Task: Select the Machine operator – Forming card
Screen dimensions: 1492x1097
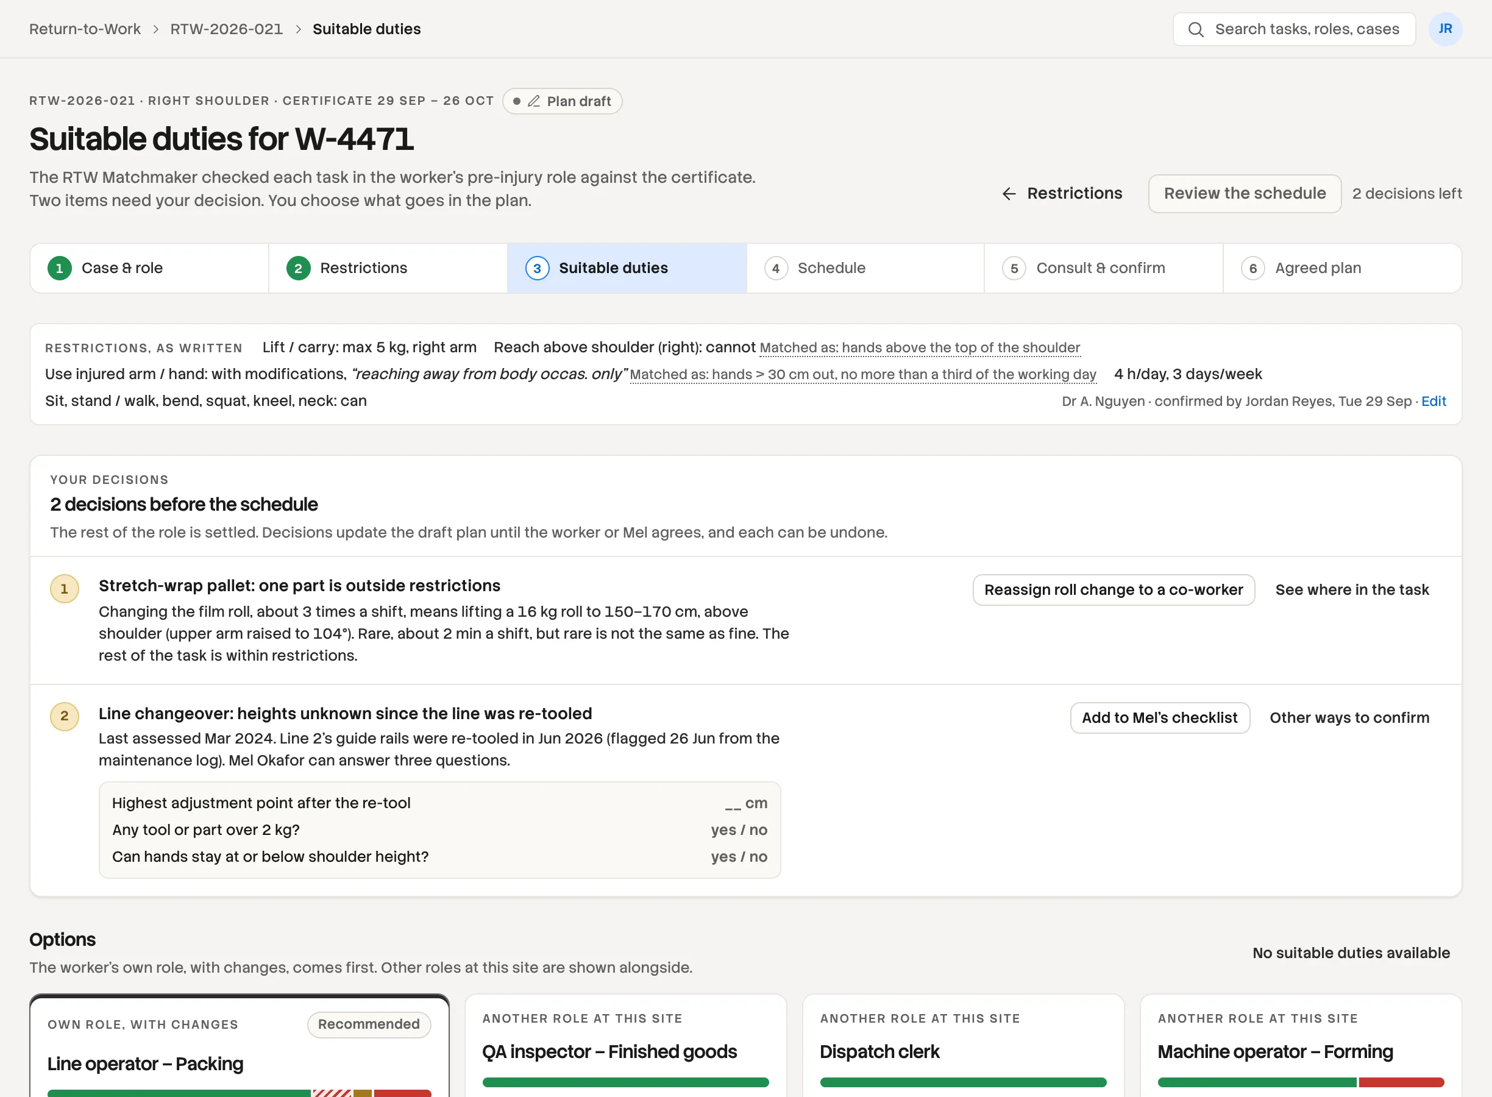Action: (x=1301, y=1046)
